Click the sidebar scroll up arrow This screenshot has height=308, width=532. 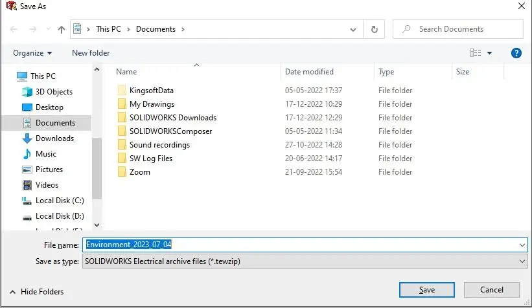coord(97,69)
